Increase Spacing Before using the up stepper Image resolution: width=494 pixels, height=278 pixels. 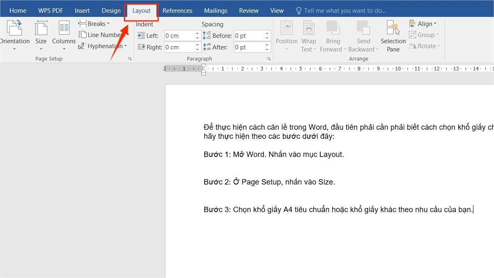click(267, 33)
